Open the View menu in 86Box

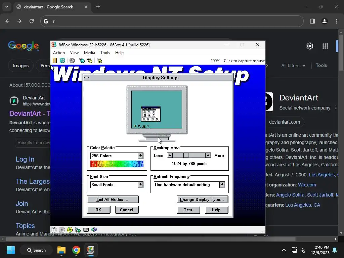[74, 53]
